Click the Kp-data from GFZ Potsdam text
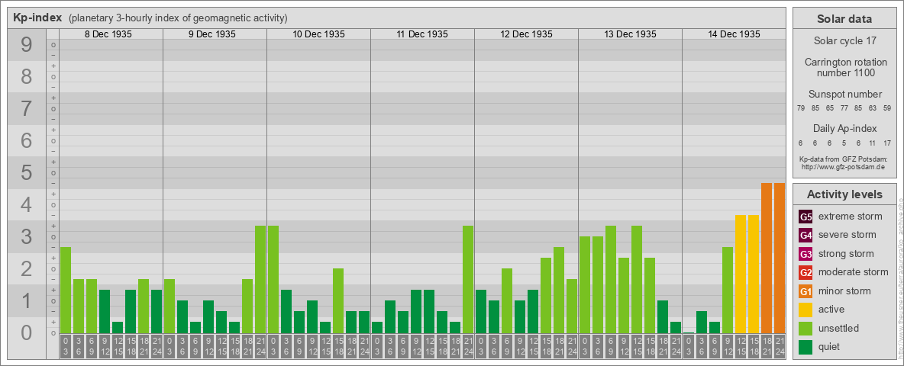Screen dimensions: 904x366 [x=844, y=159]
